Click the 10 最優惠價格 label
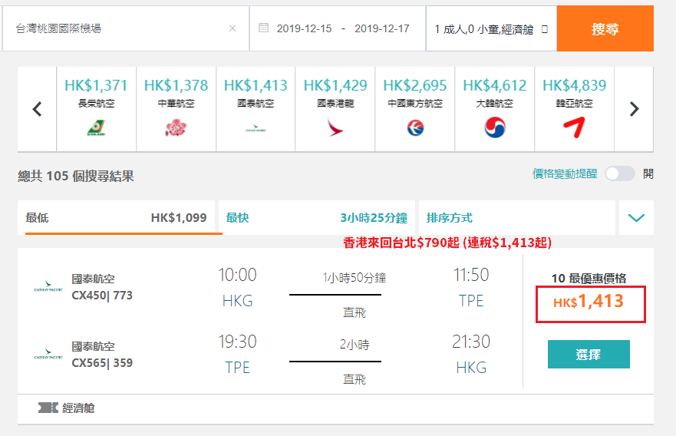The width and height of the screenshot is (676, 436). click(x=589, y=278)
